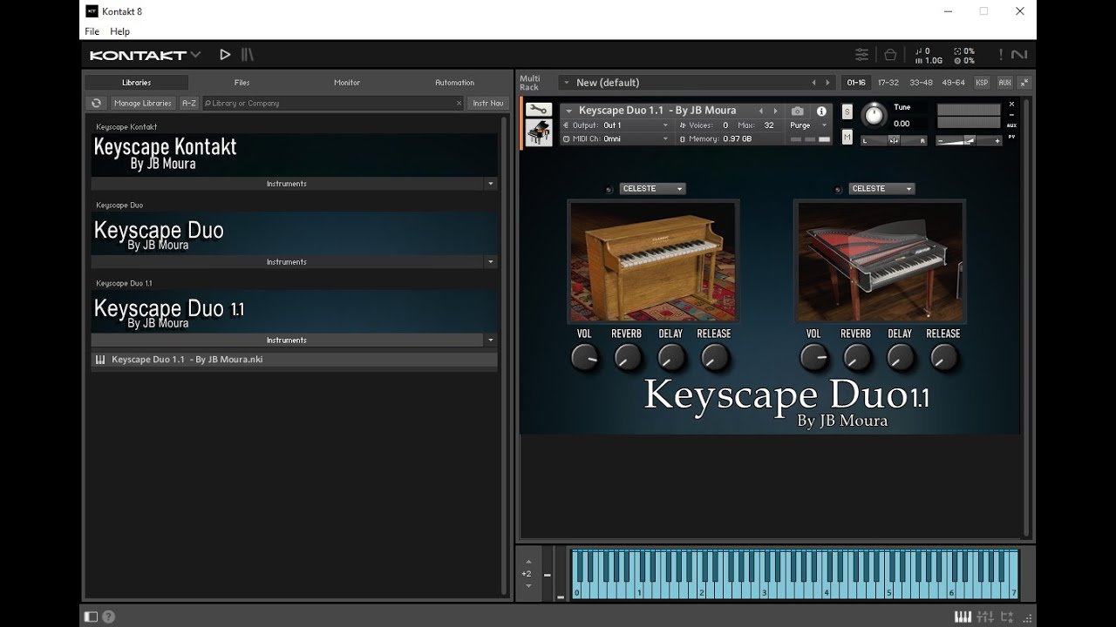The height and width of the screenshot is (627, 1116).
Task: Switch to the Automation tab
Action: (454, 83)
